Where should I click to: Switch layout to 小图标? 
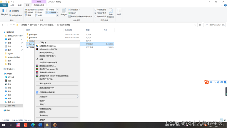(29, 12)
